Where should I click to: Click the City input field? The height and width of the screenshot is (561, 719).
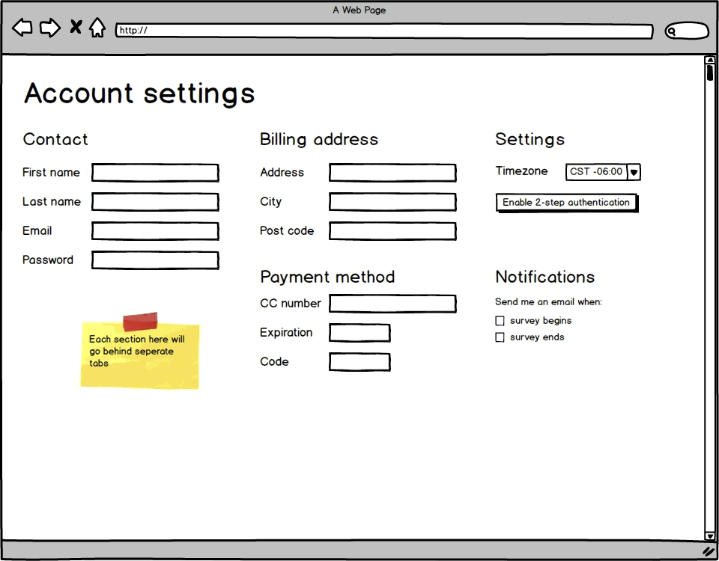click(392, 202)
